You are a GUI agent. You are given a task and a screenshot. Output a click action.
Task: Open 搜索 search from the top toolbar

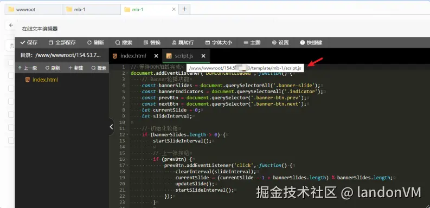click(124, 42)
